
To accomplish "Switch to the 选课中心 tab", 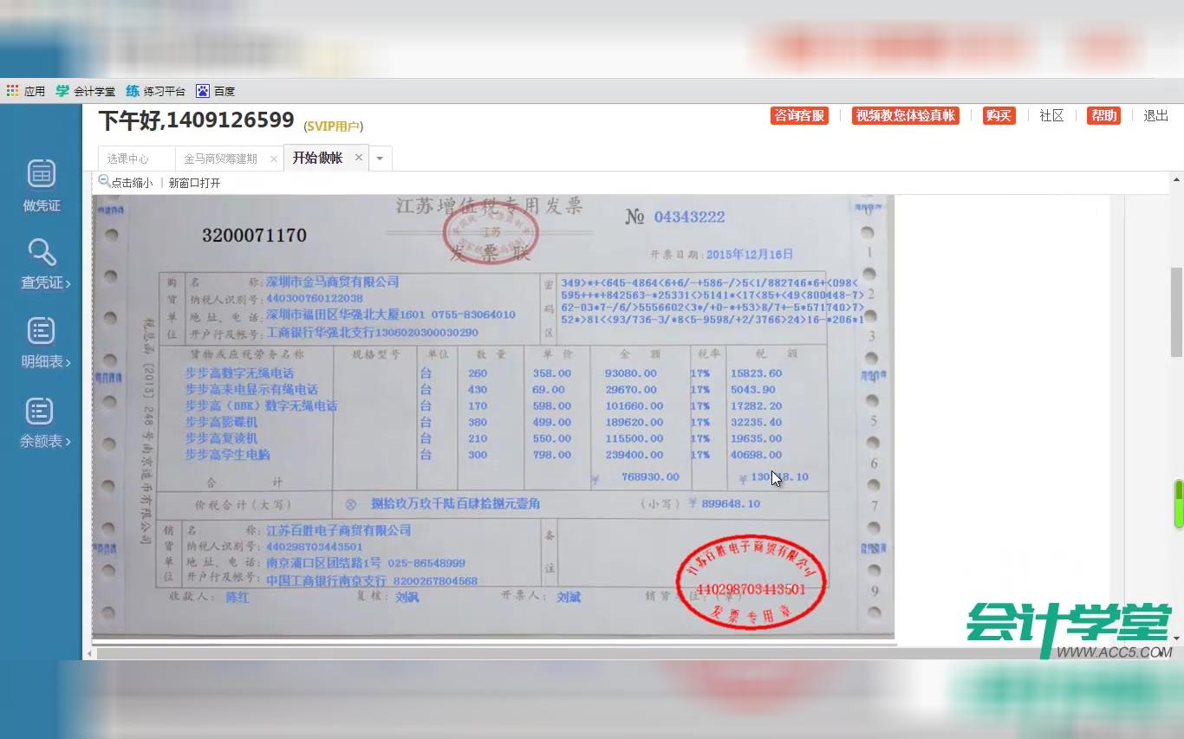I will tap(128, 159).
